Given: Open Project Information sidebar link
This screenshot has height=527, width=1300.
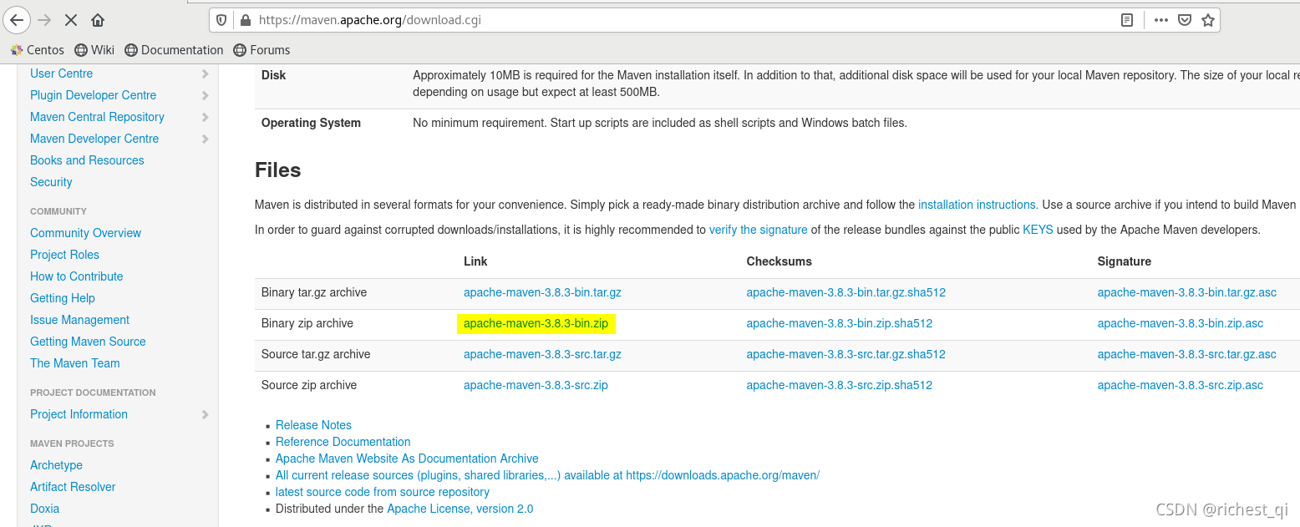Looking at the screenshot, I should click(x=79, y=414).
